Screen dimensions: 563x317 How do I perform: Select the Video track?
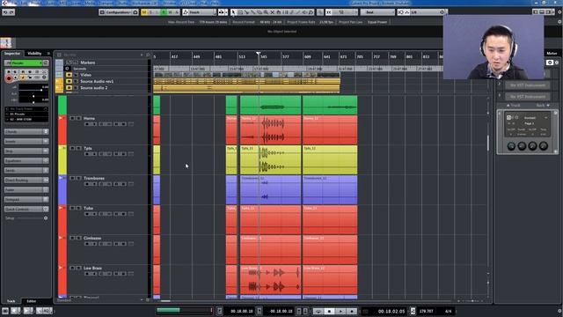85,75
